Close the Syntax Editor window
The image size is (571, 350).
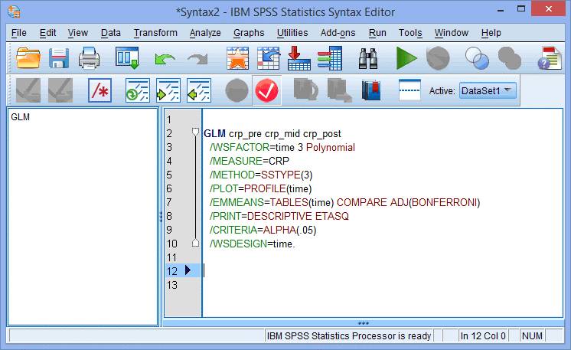coord(549,8)
